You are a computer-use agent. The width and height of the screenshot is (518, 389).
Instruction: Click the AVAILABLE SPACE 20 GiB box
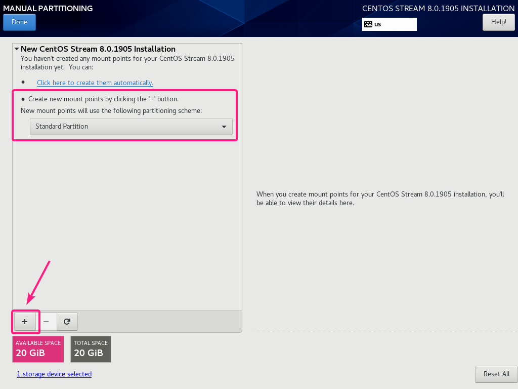pyautogui.click(x=38, y=349)
